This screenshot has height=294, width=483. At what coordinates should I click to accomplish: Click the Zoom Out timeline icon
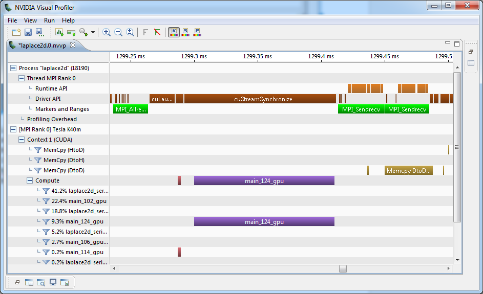pyautogui.click(x=118, y=32)
